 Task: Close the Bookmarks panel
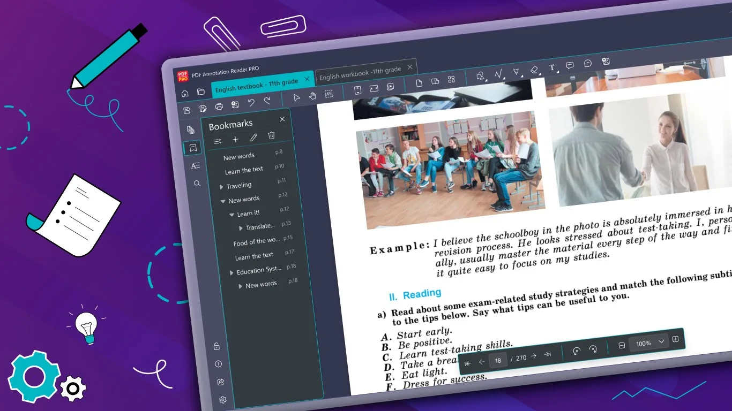pos(282,119)
